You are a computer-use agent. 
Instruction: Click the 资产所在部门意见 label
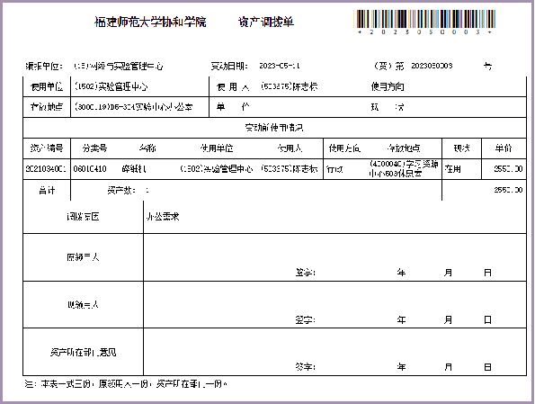pyautogui.click(x=83, y=352)
